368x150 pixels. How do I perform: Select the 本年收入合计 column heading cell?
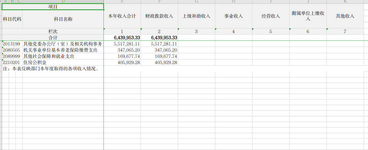122,16
